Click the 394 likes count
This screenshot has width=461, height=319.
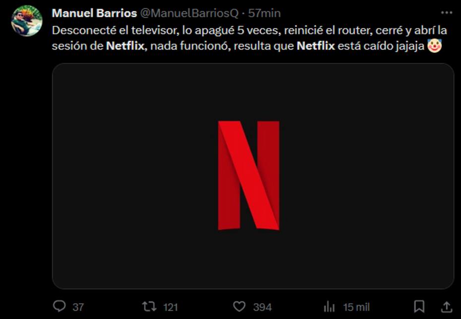(263, 307)
